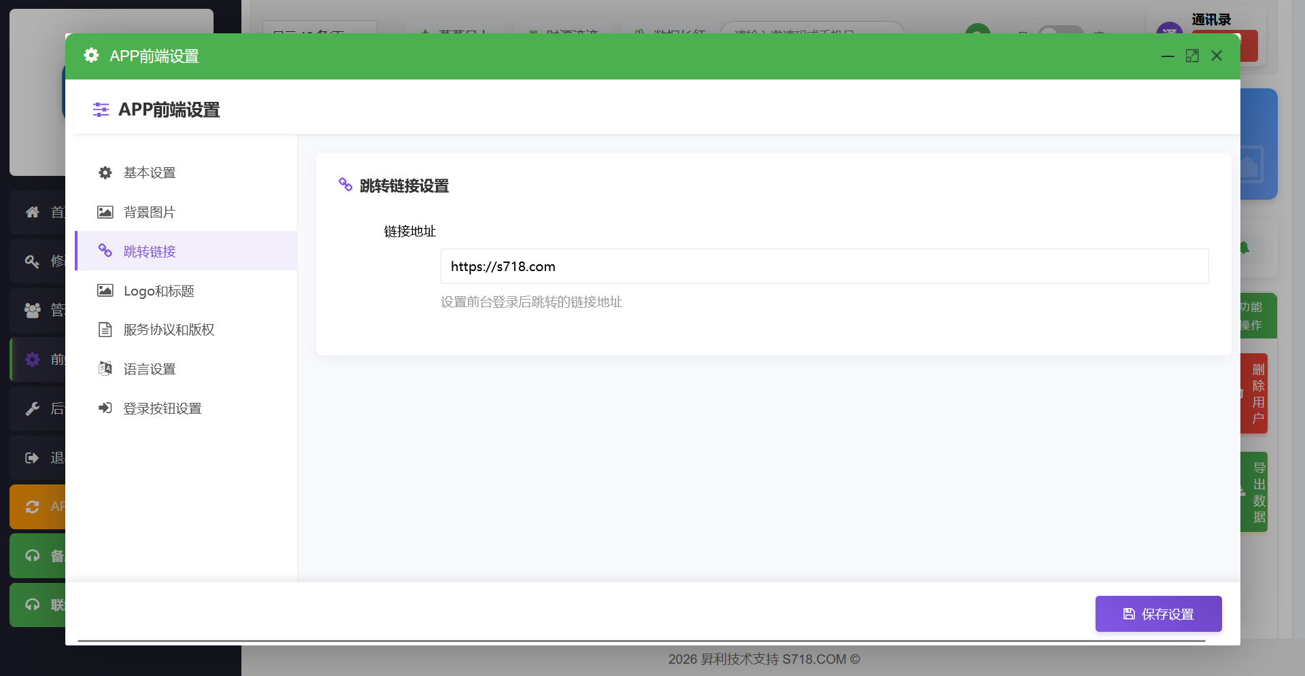The image size is (1305, 676).
Task: Maximize the APP前端设置 dialog
Action: [x=1192, y=56]
